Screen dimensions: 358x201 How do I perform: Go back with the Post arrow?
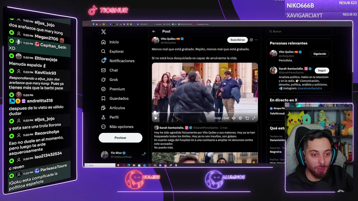click(154, 31)
